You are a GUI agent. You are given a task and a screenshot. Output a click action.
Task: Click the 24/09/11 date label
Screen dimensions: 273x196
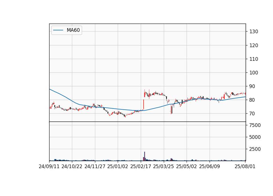click(49, 166)
